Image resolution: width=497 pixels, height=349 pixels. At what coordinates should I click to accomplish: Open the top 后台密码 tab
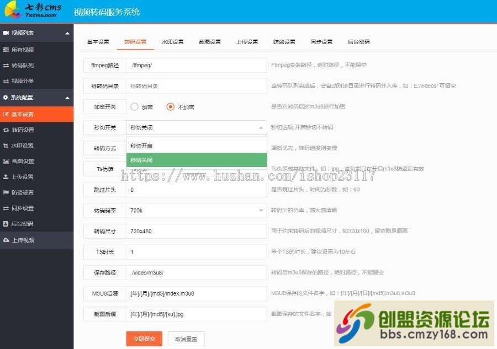358,42
